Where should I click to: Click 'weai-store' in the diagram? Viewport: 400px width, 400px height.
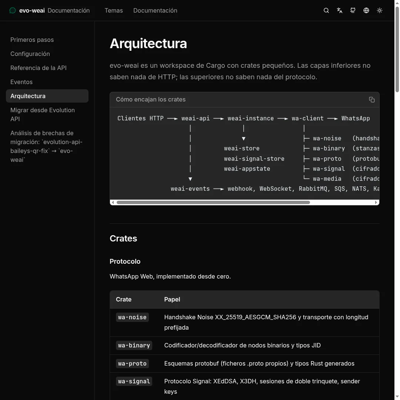point(241,148)
